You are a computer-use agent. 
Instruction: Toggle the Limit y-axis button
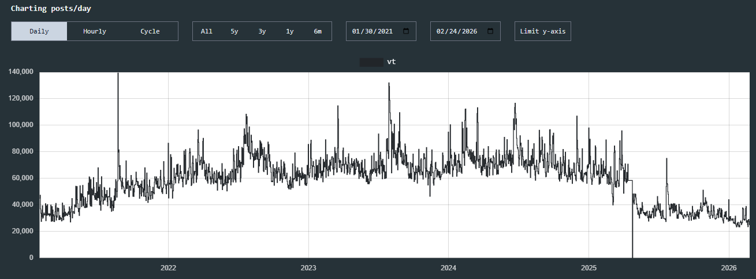click(543, 31)
